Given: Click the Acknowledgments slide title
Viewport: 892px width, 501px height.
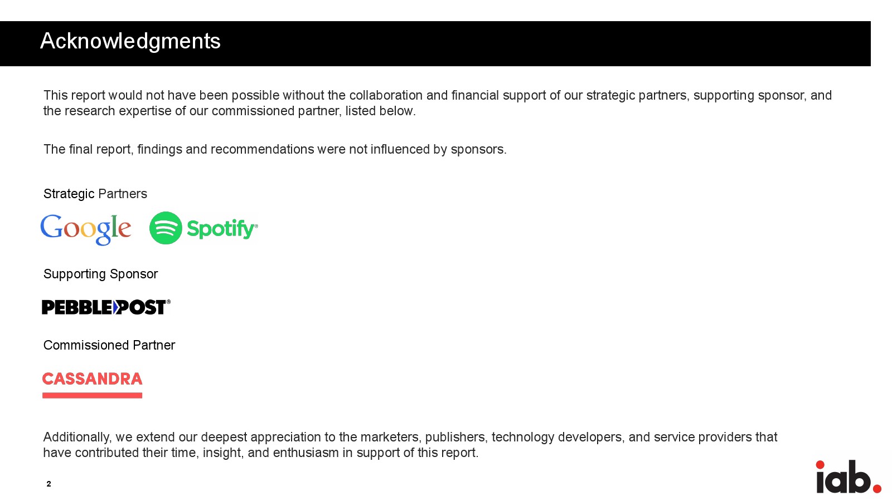Looking at the screenshot, I should [130, 41].
